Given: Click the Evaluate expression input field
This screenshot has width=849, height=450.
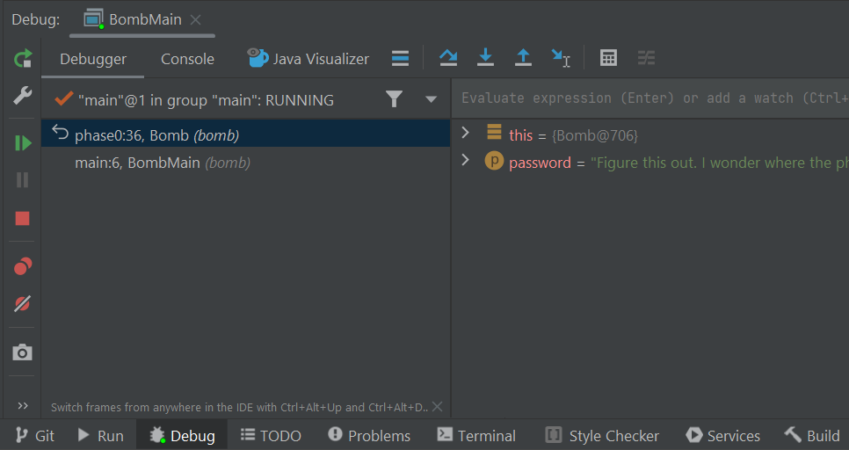Looking at the screenshot, I should tap(649, 98).
